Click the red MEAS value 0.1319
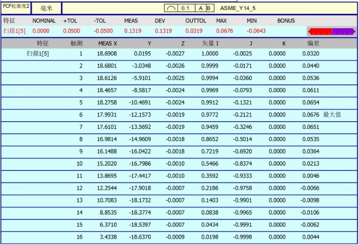This screenshot has height=245, width=359. [x=133, y=31]
